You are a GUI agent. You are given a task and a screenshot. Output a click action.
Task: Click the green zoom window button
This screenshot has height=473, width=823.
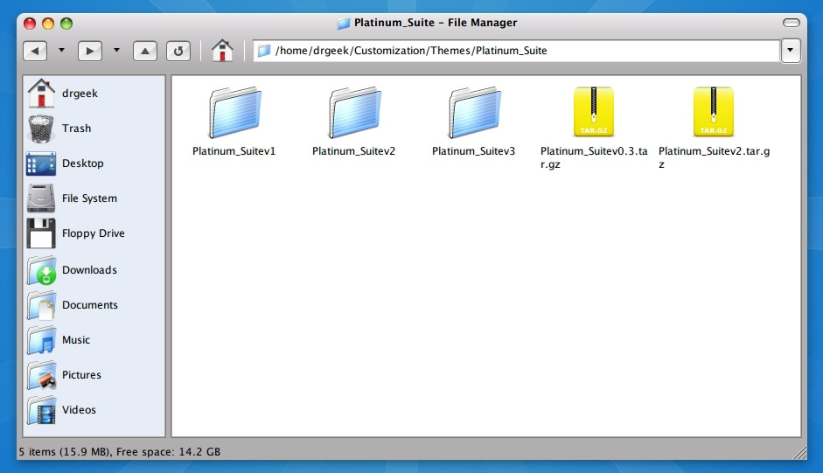(66, 24)
